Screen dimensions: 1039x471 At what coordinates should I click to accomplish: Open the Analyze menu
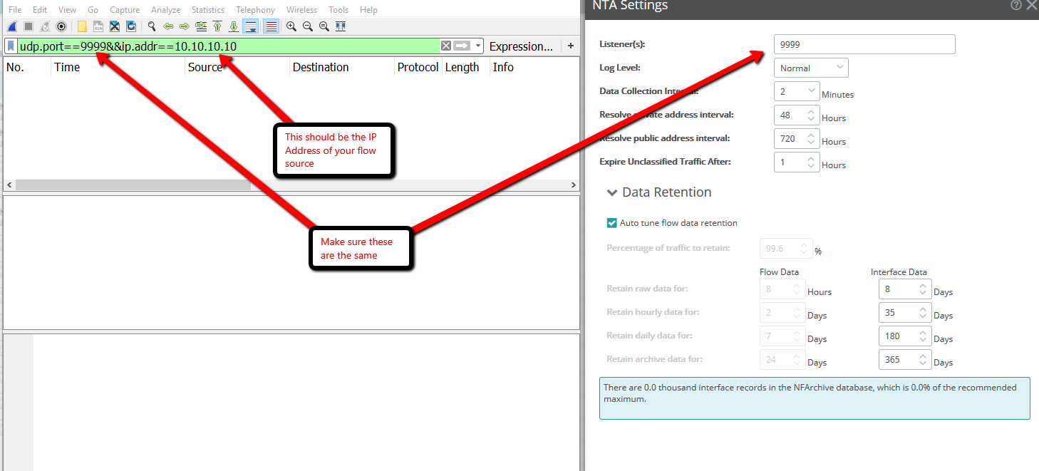coord(165,10)
